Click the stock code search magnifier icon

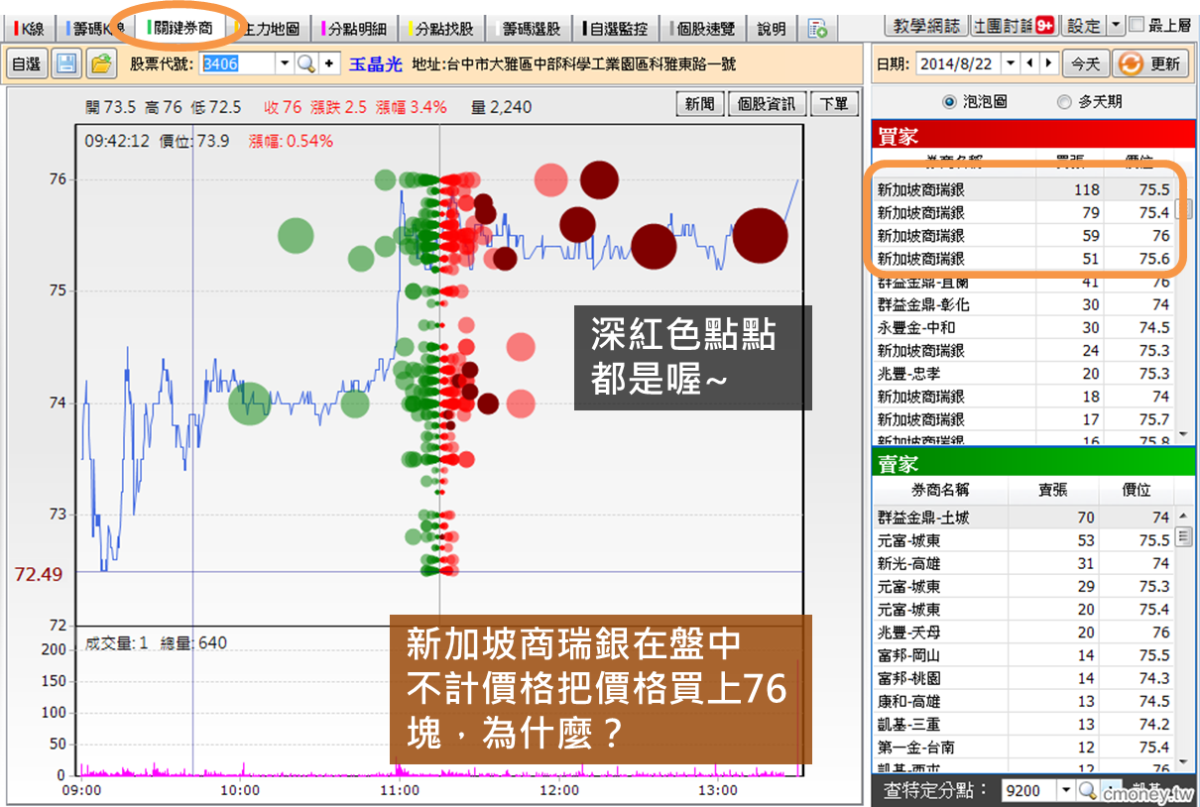(306, 64)
